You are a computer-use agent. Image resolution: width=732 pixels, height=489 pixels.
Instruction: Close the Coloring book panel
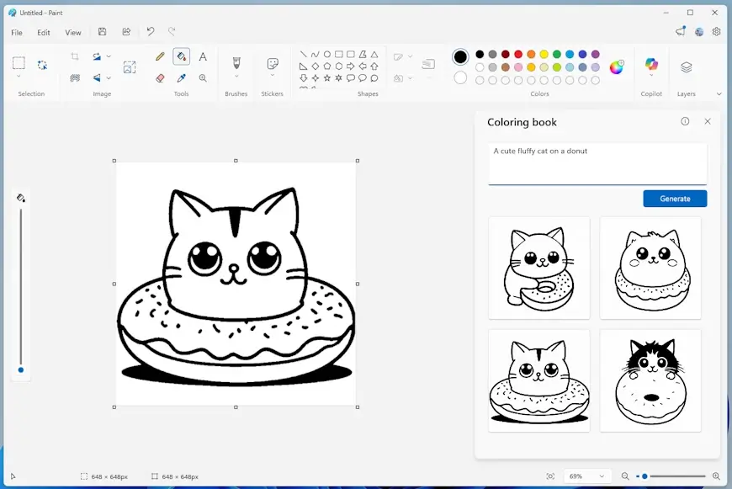click(x=708, y=121)
